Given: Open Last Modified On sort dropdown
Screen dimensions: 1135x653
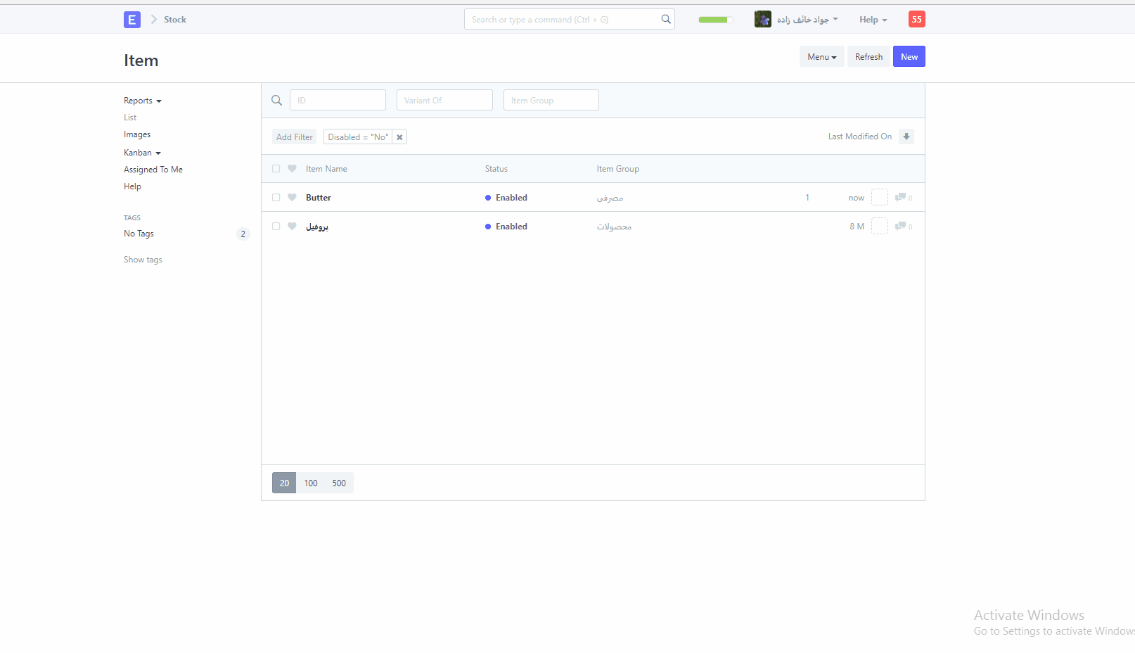Looking at the screenshot, I should (x=859, y=137).
